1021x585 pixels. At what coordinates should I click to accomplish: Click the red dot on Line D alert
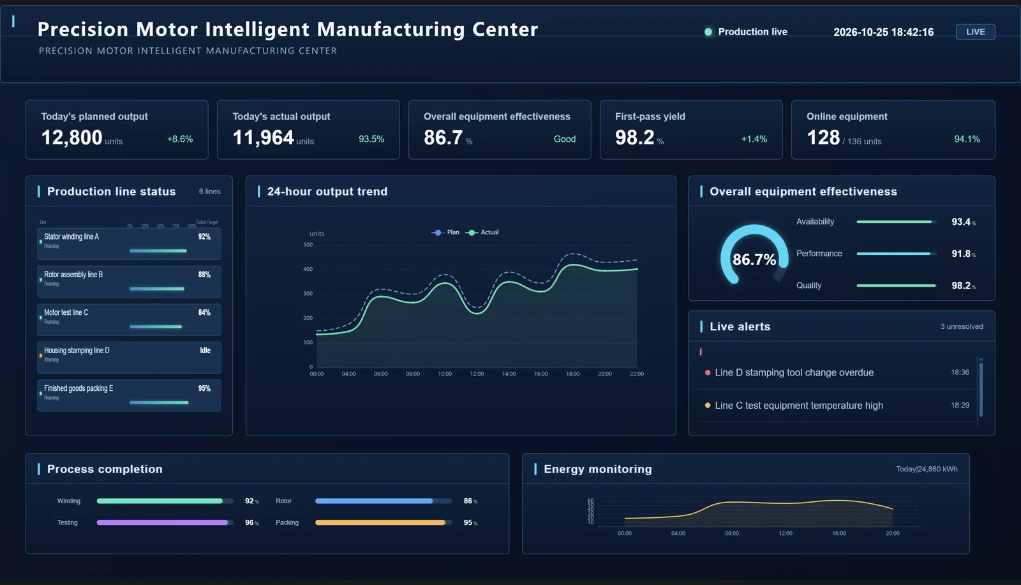click(708, 372)
